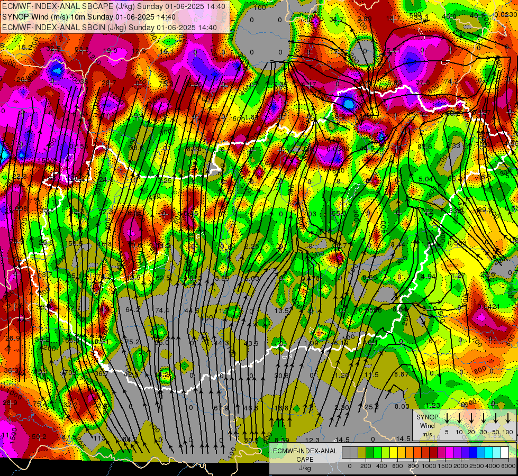518x476 pixels.
Task: Click the 34.7 value on the map
Action: pos(337,20)
